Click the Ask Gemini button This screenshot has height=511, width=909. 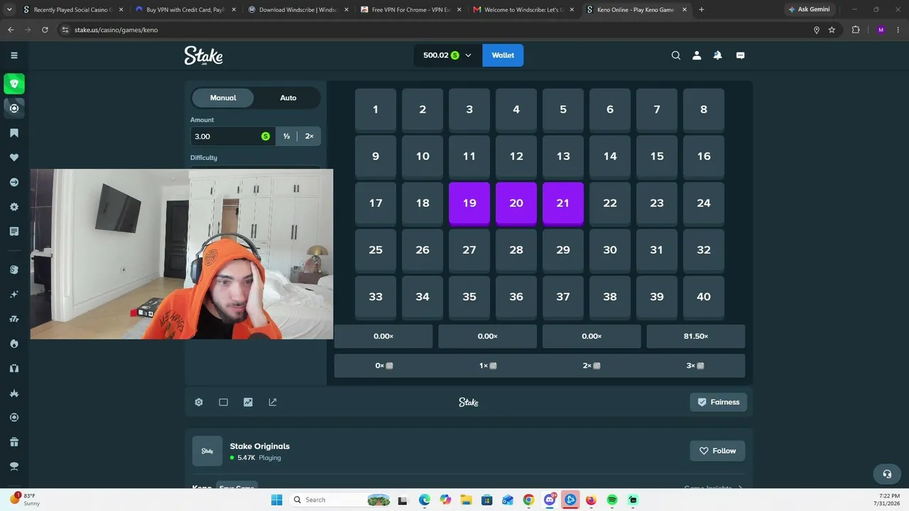808,10
